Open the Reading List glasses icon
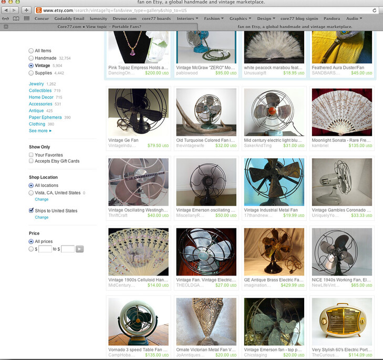Screen dimensions: 383x360 (x=5, y=18)
